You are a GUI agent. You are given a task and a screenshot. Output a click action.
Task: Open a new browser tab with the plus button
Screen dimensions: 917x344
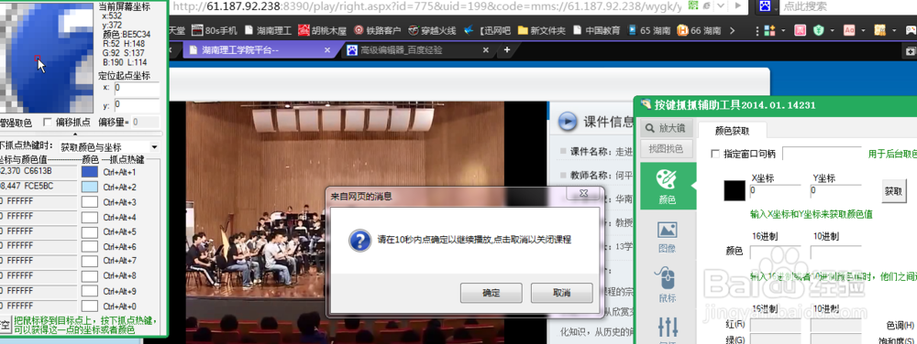pyautogui.click(x=507, y=50)
